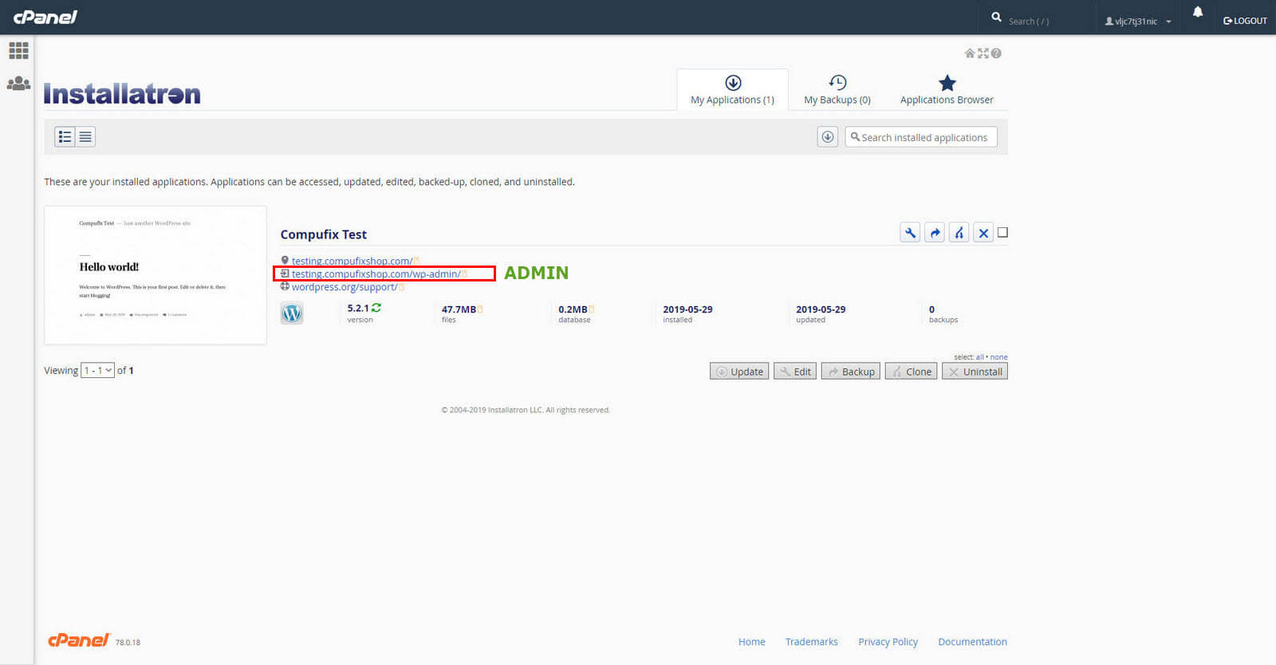Image resolution: width=1276 pixels, height=665 pixels.
Task: Open the wordpress.org/support/ link
Action: point(345,286)
